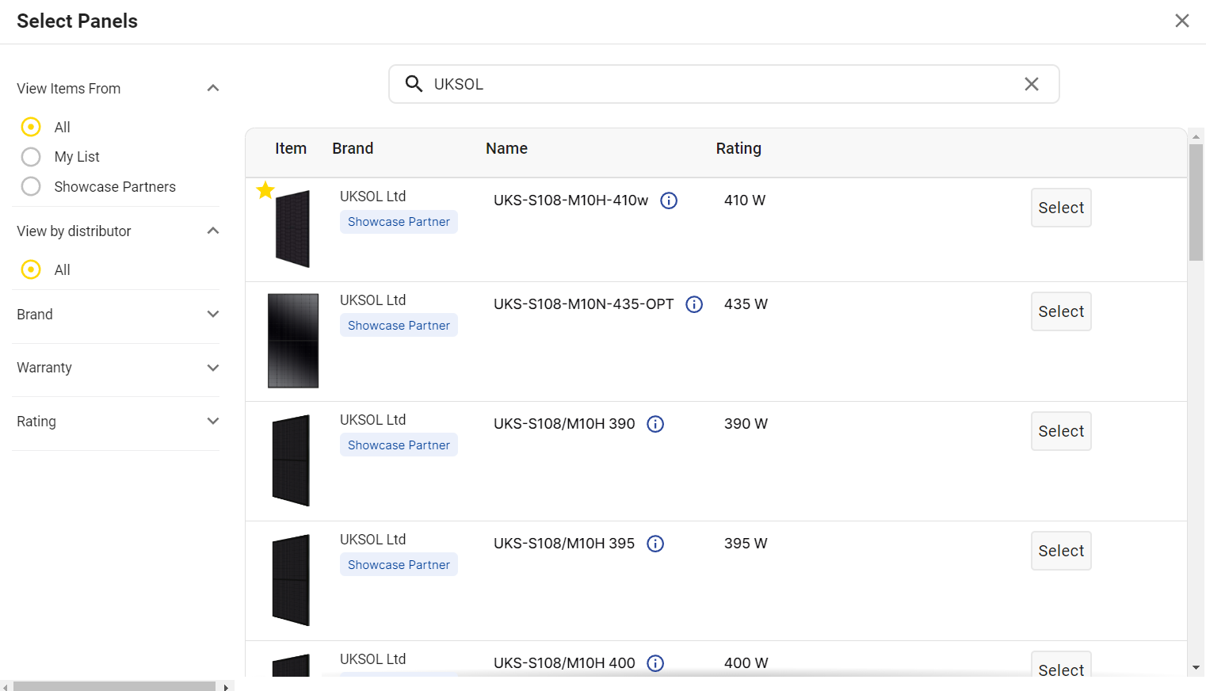Image resolution: width=1206 pixels, height=691 pixels.
Task: Select the UKS-S108/M10H 400 panel
Action: (1061, 666)
